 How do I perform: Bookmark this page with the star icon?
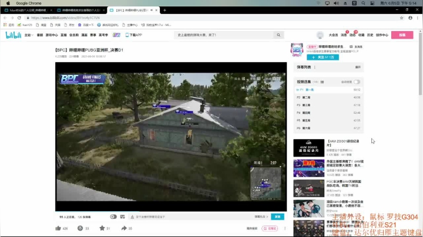pos(401,18)
